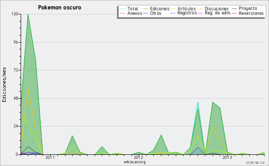Screen dimensions: 269x166
Task: Click the '120' y-axis value
Action: point(15,14)
